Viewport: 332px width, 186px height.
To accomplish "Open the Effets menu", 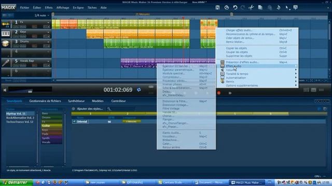I will 48,8.
